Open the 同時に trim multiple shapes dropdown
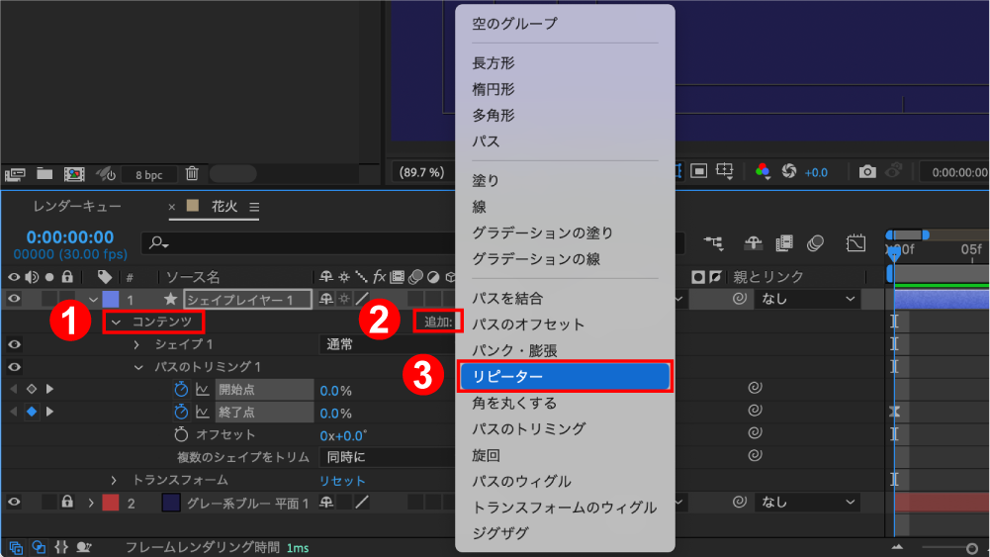The height and width of the screenshot is (557, 990). point(387,457)
